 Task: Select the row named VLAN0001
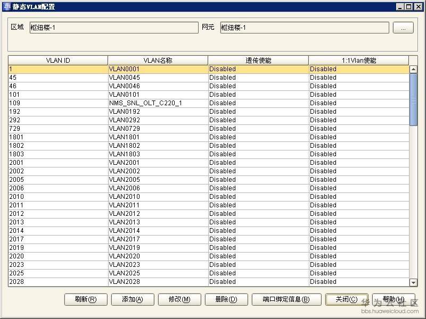coord(209,69)
